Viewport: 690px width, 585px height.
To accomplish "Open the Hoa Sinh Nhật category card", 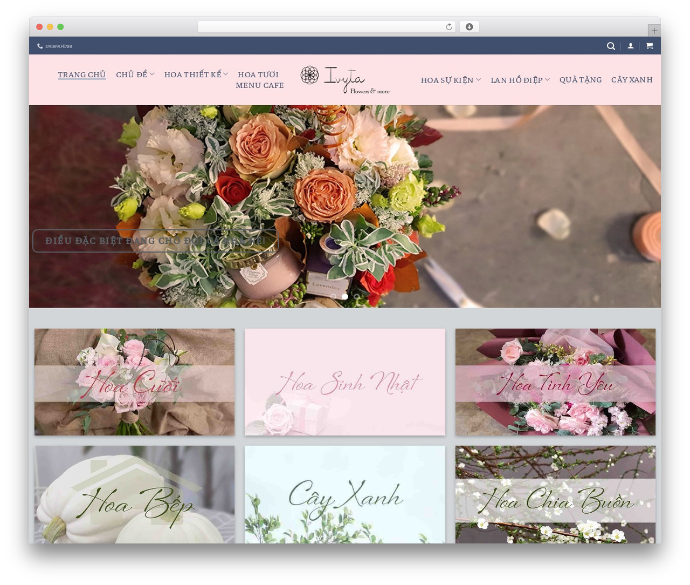I will click(345, 382).
